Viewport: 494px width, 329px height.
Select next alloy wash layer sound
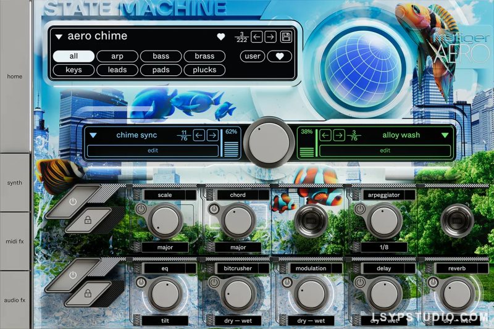(339, 135)
